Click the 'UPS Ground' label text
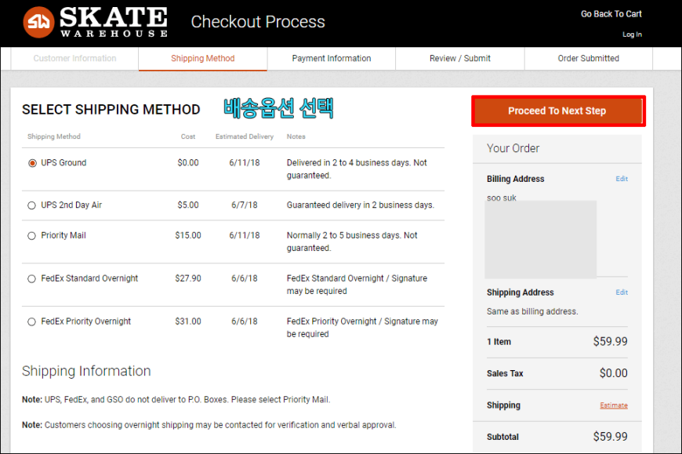 (63, 162)
